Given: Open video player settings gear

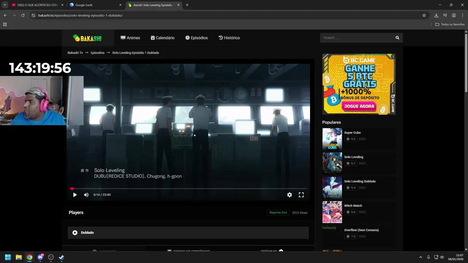Looking at the screenshot, I should coord(290,195).
